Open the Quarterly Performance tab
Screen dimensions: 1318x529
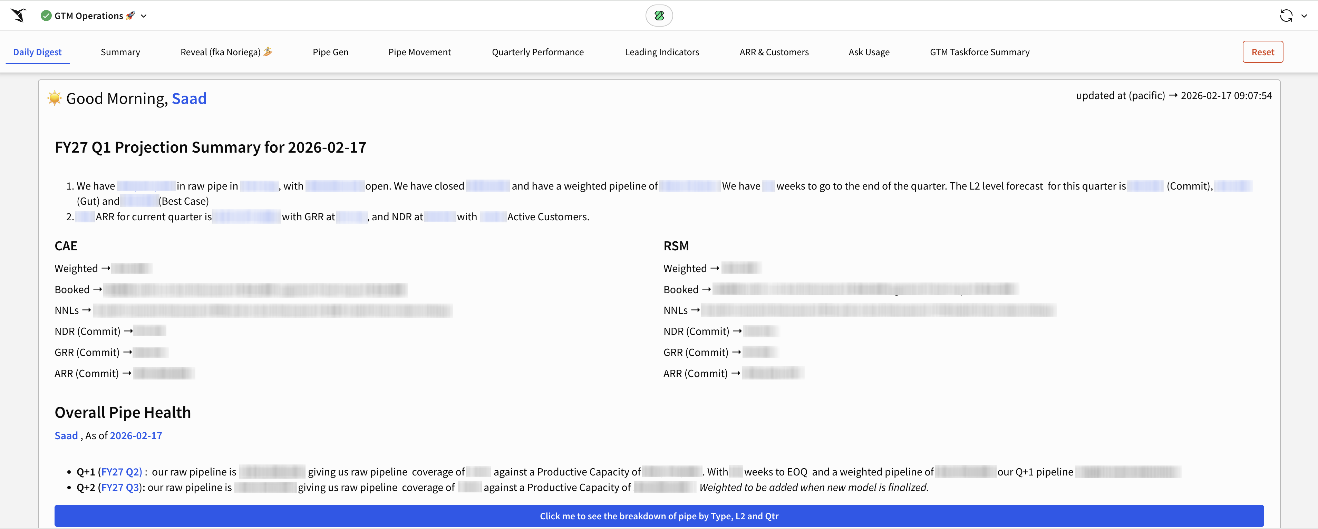point(538,52)
